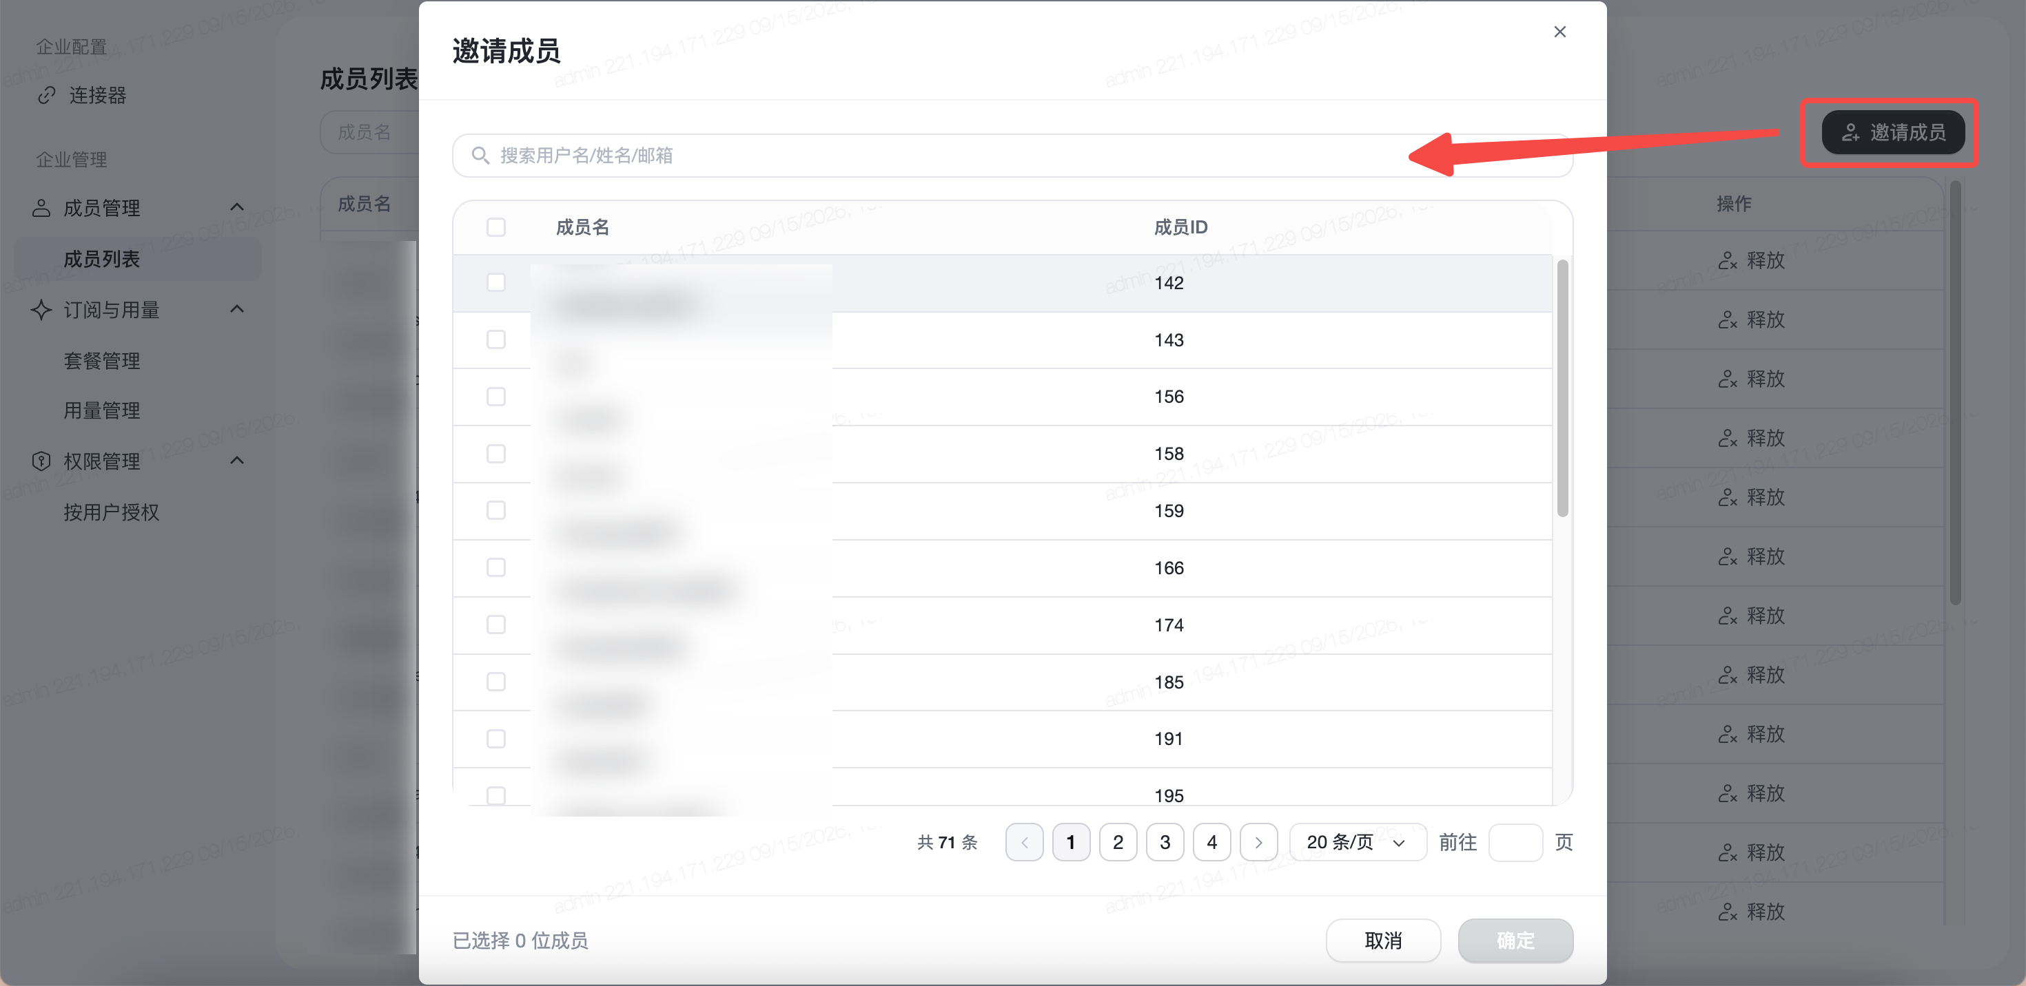Click the third row's 释放 remove-user icon
Image resolution: width=2026 pixels, height=986 pixels.
1727,379
